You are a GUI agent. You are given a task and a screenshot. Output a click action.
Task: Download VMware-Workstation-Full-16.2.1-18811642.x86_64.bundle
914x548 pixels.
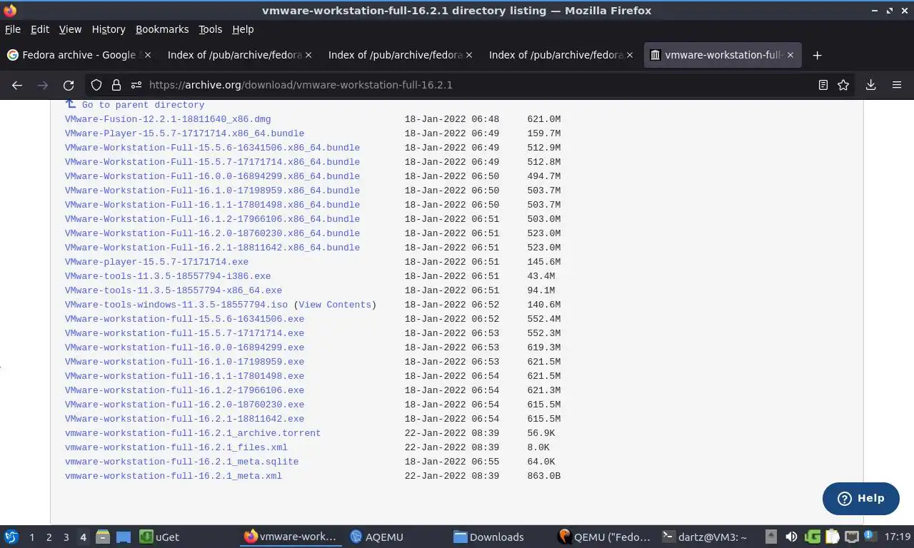[x=212, y=248]
